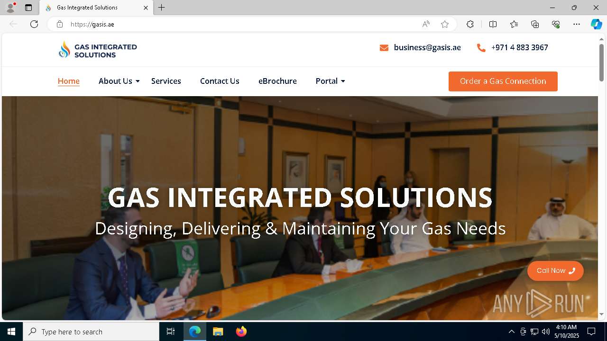Open the notification center icon
The width and height of the screenshot is (607, 341).
[x=591, y=332]
